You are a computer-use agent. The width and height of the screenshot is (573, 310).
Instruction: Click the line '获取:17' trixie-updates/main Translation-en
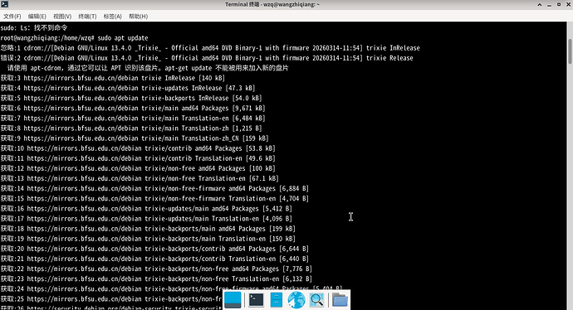146,219
